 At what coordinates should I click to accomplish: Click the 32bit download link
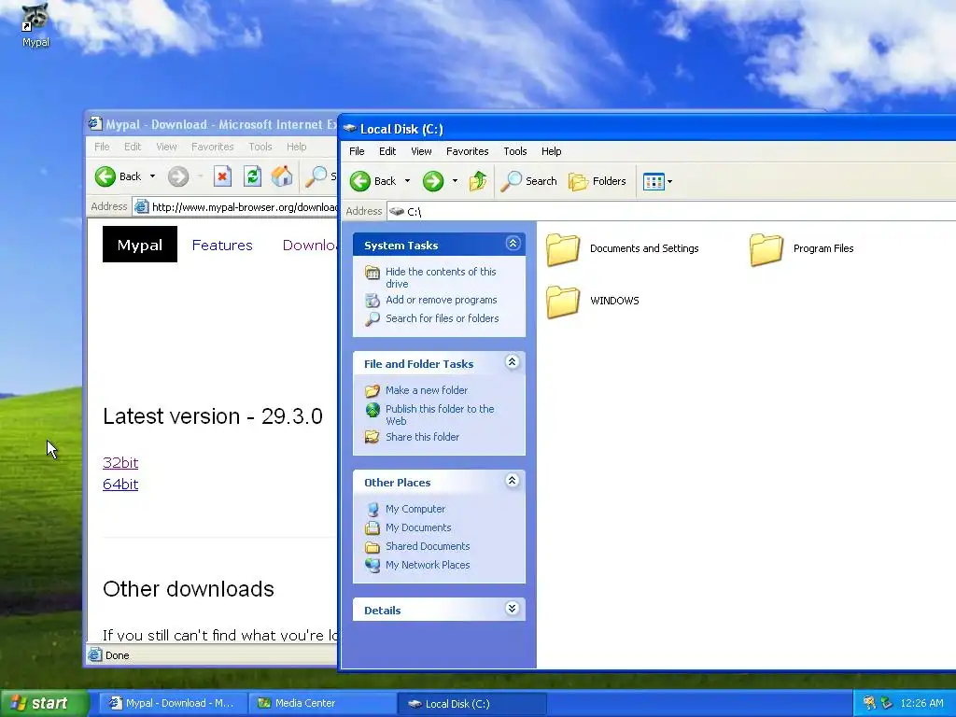click(120, 463)
